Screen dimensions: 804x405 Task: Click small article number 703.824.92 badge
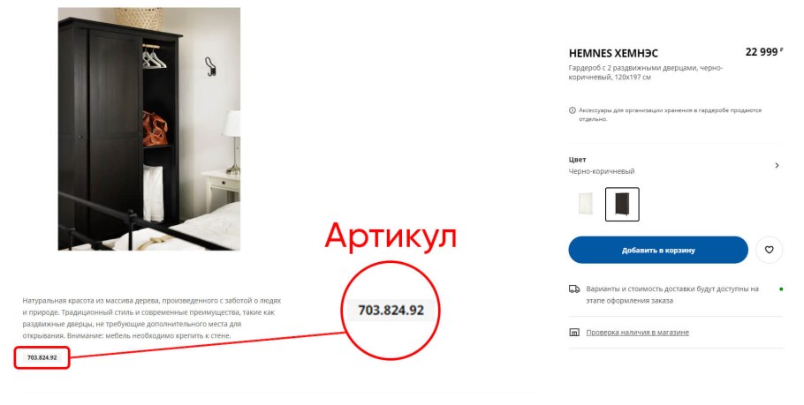coord(42,357)
